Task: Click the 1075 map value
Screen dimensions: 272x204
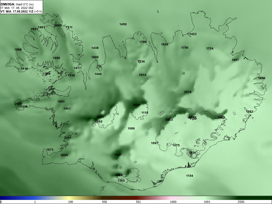Action: pyautogui.click(x=176, y=145)
